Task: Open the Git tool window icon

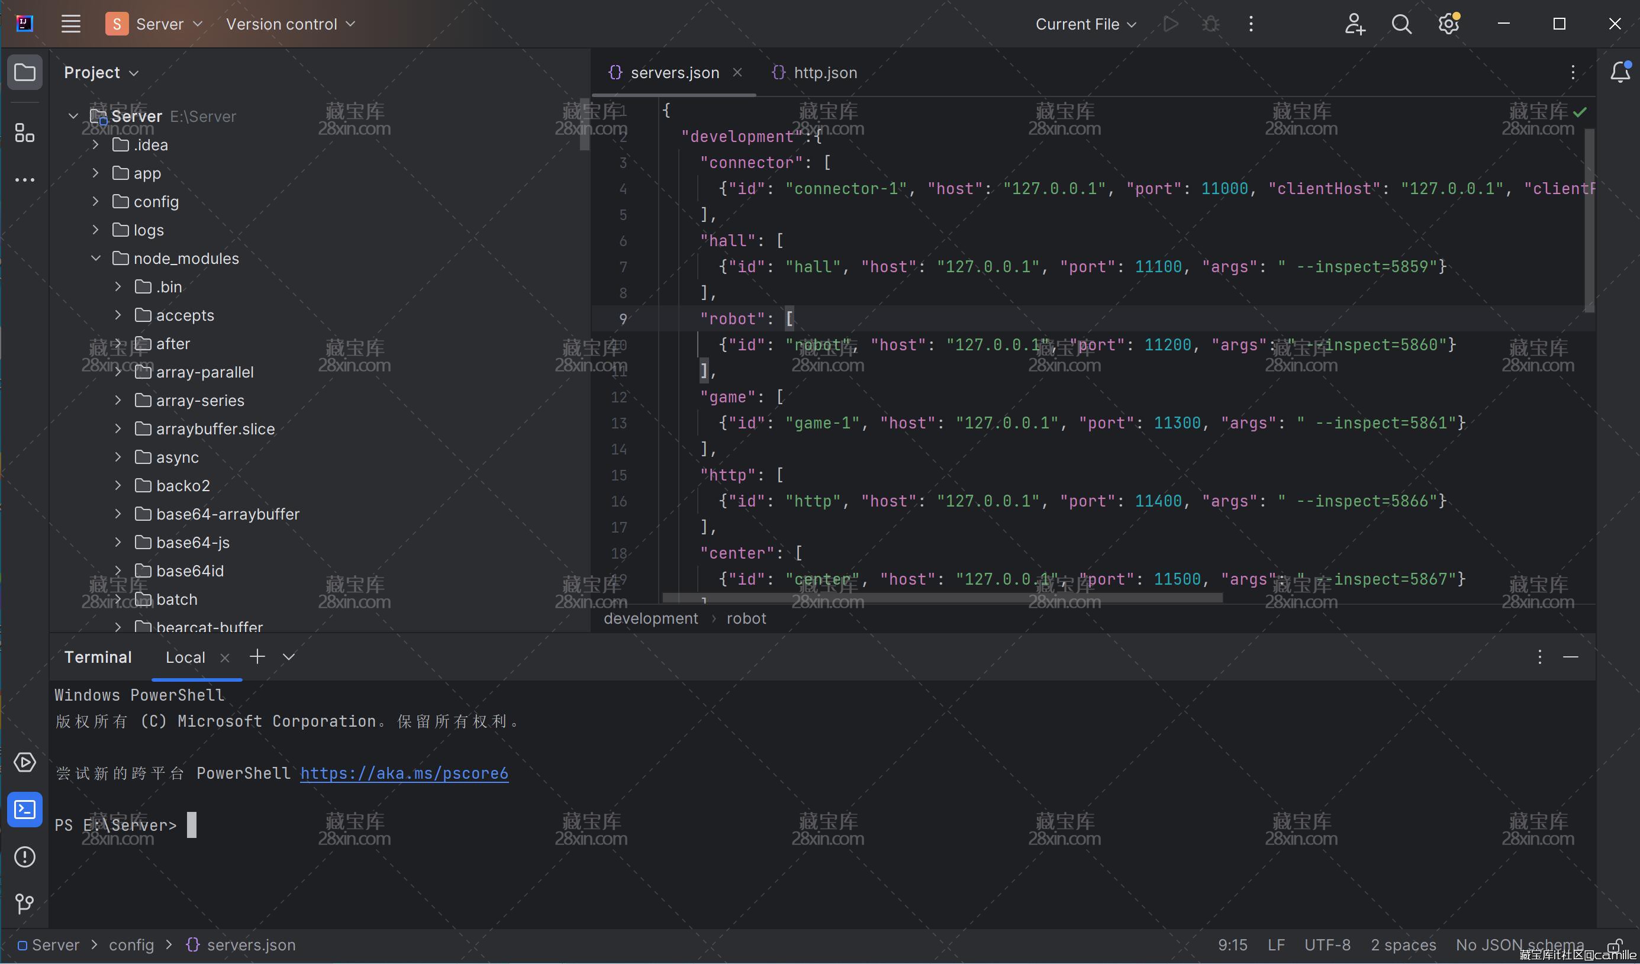Action: coord(25,904)
